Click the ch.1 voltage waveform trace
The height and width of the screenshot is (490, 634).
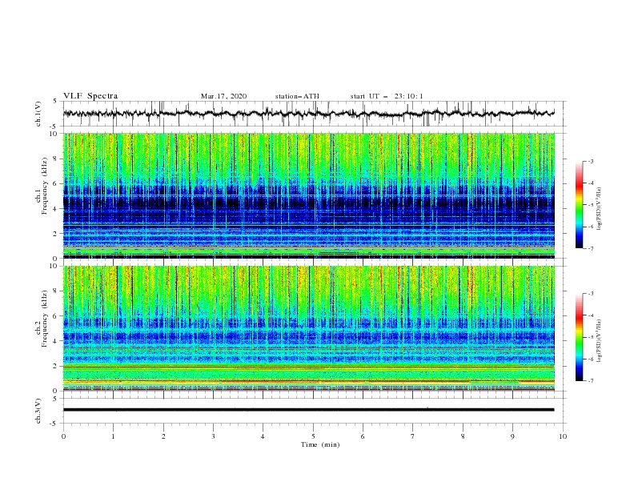[308, 113]
